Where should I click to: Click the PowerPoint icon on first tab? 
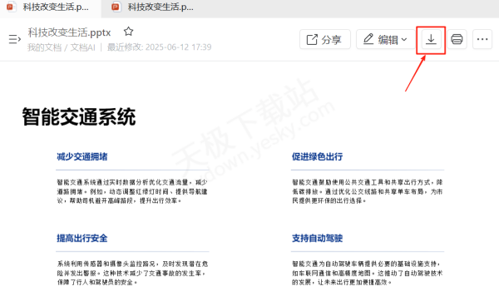click(x=11, y=7)
